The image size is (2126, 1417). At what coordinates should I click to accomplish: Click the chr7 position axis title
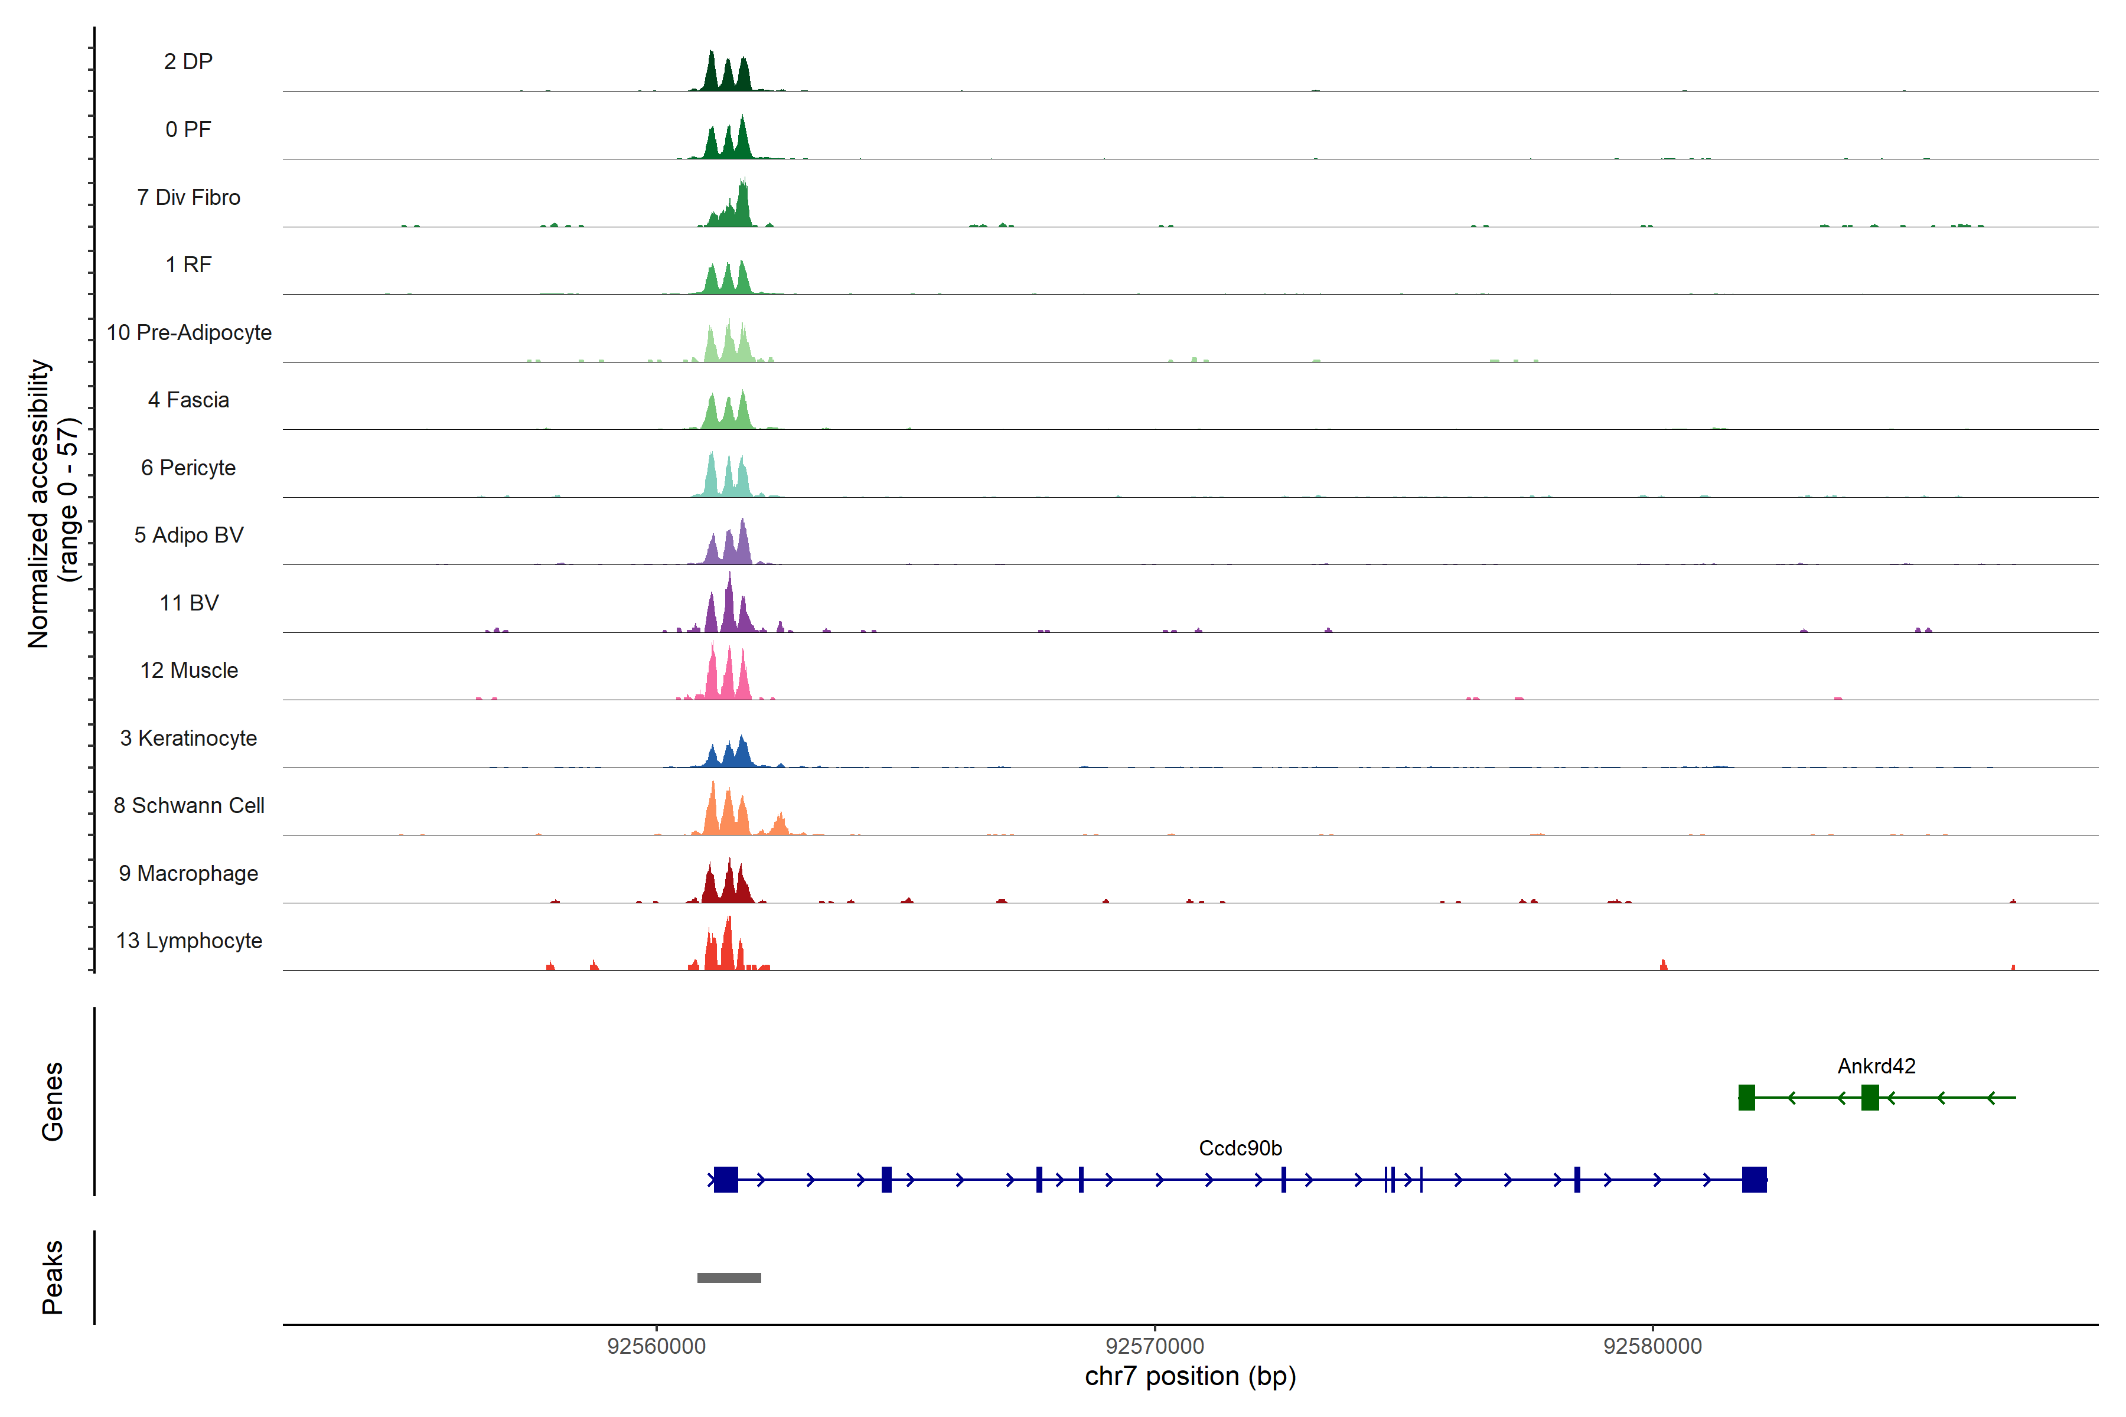tap(1189, 1376)
